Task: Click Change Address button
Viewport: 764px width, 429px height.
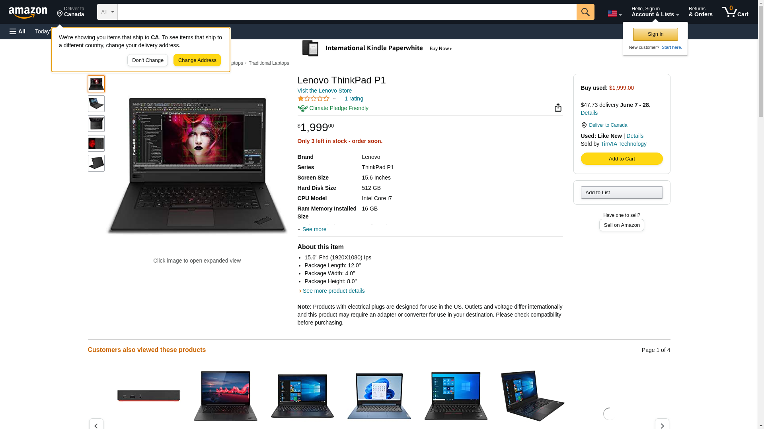Action: pos(197,60)
